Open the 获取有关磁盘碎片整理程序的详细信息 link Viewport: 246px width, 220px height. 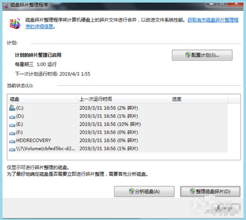132,23
